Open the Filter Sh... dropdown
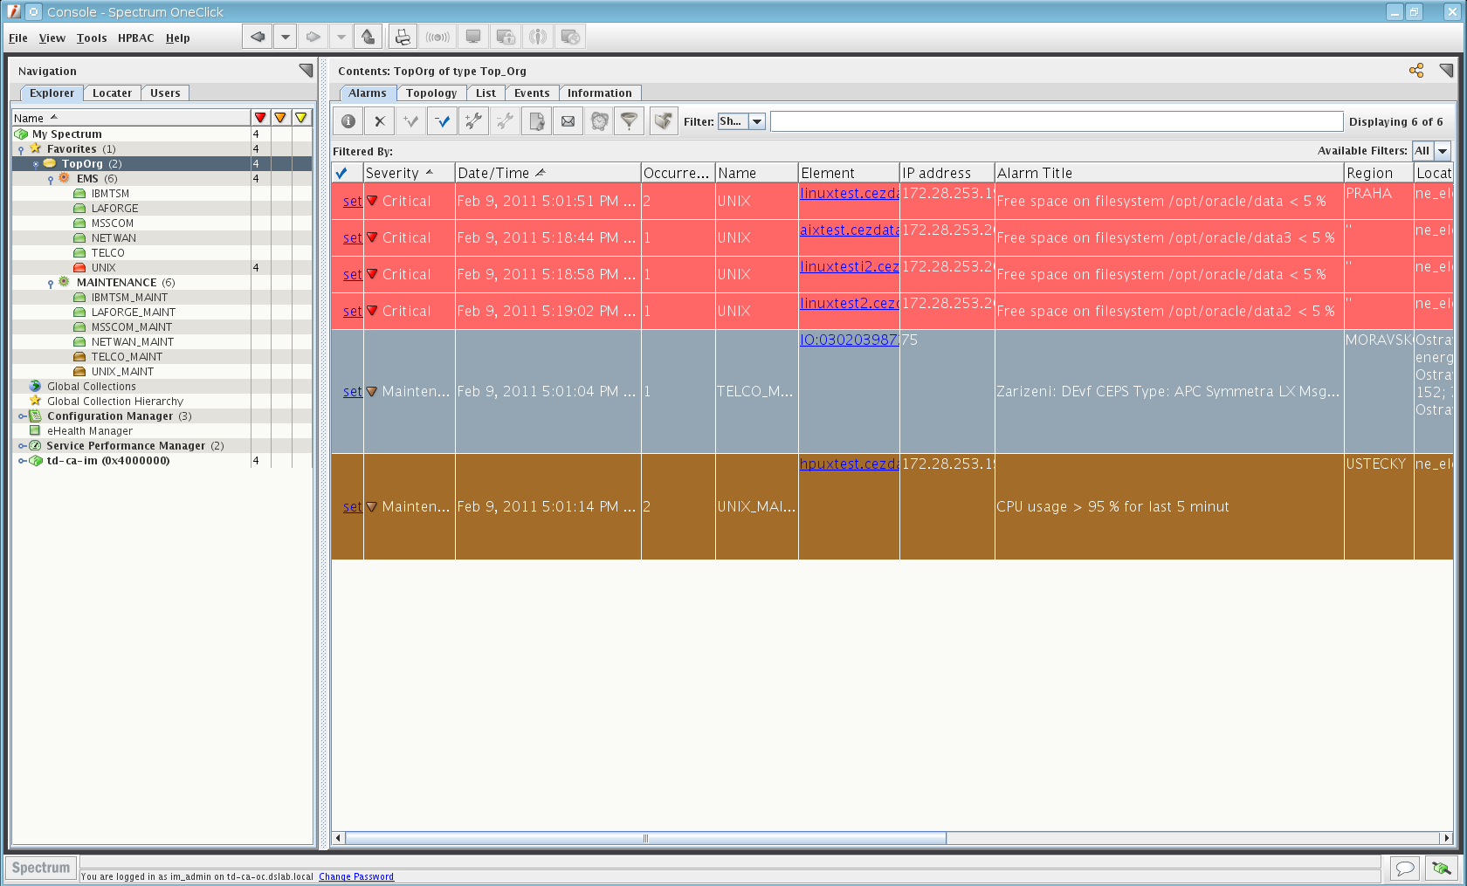Screen dimensions: 1467x886 757,121
